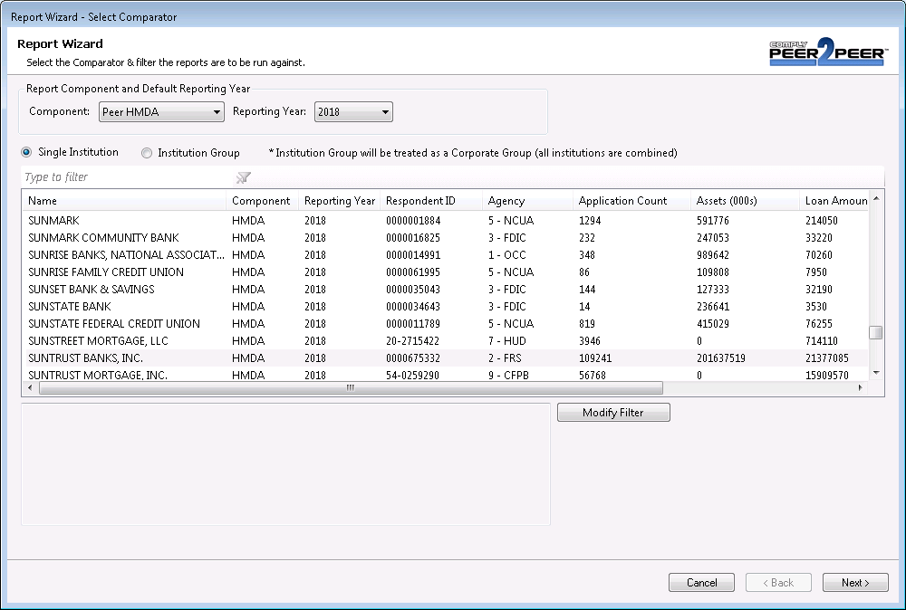Open the Component dropdown showing Peer HMDA

[161, 112]
